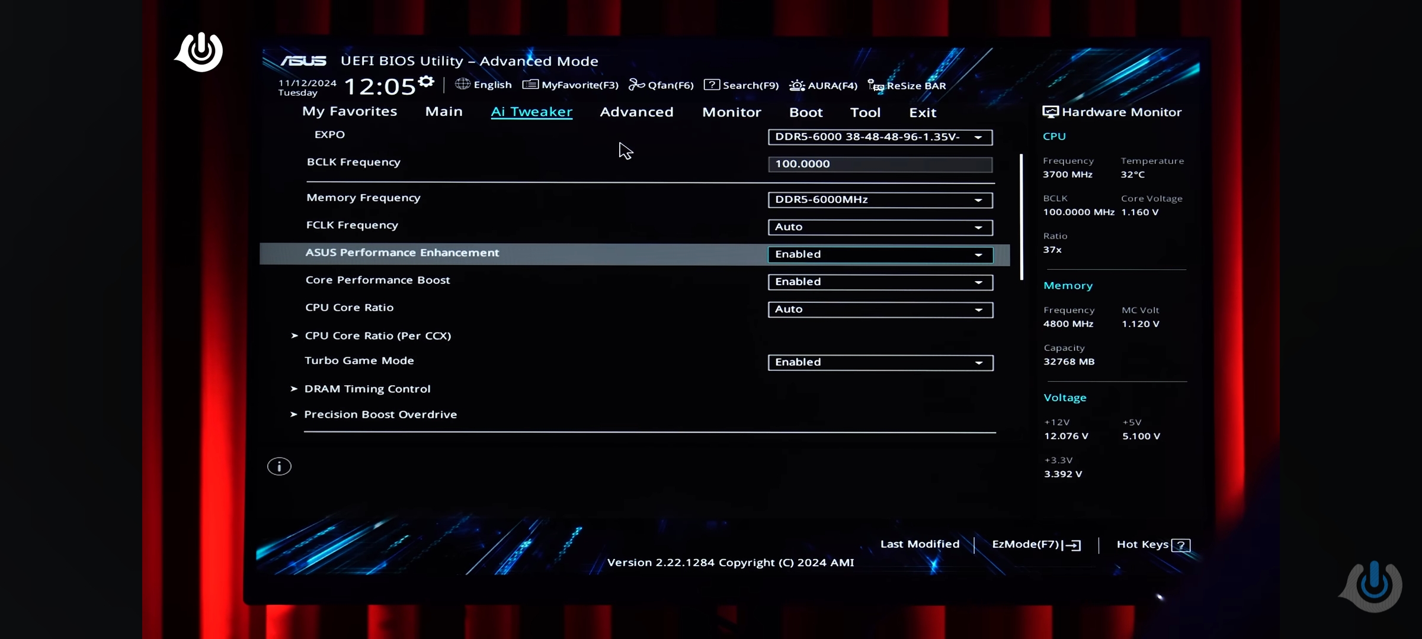Click the 11/12/2024 date text
This screenshot has height=639, width=1422.
pos(307,83)
